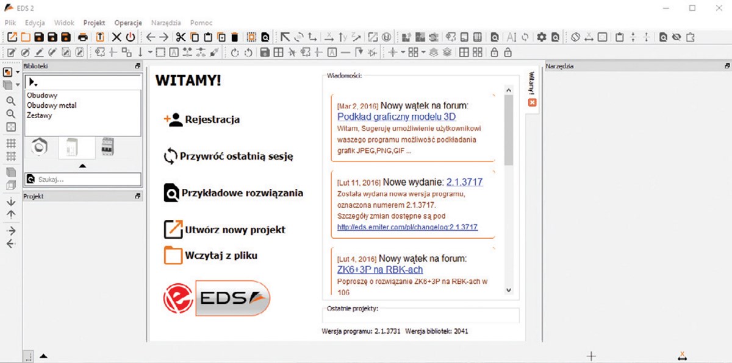The height and width of the screenshot is (363, 732).
Task: Collapse the library thumbnails with the black triangle
Action: pyautogui.click(x=83, y=166)
